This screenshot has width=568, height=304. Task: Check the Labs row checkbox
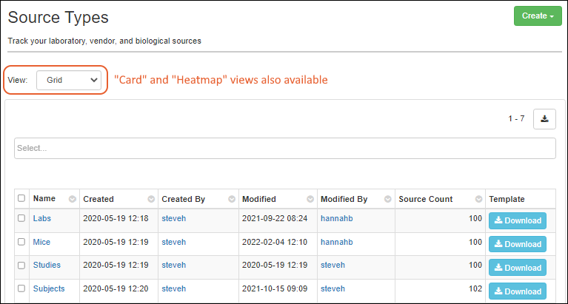[21, 219]
